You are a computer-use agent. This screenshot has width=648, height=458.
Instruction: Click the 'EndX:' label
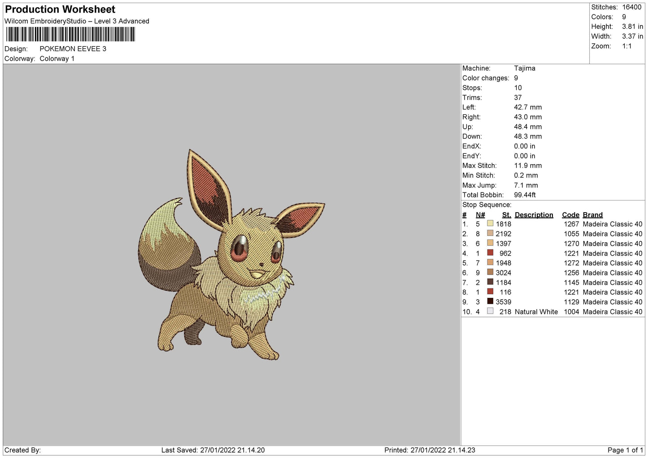(x=472, y=146)
